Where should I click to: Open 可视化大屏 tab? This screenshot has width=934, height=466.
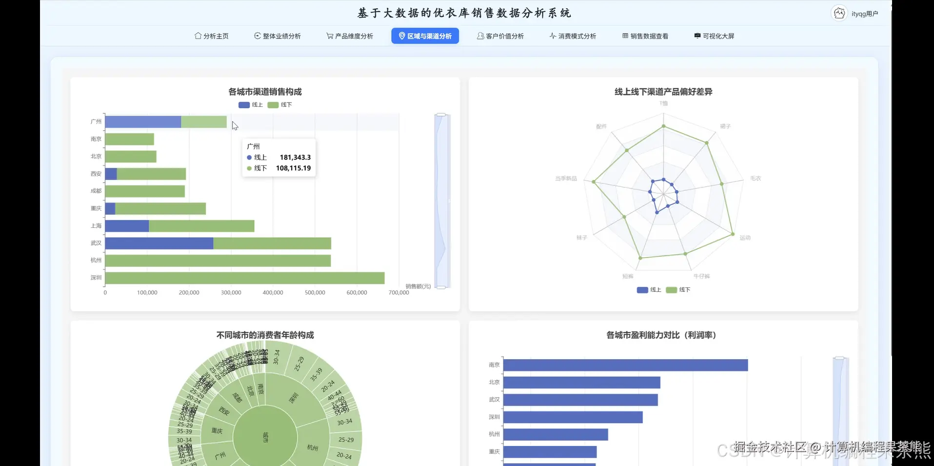[714, 36]
